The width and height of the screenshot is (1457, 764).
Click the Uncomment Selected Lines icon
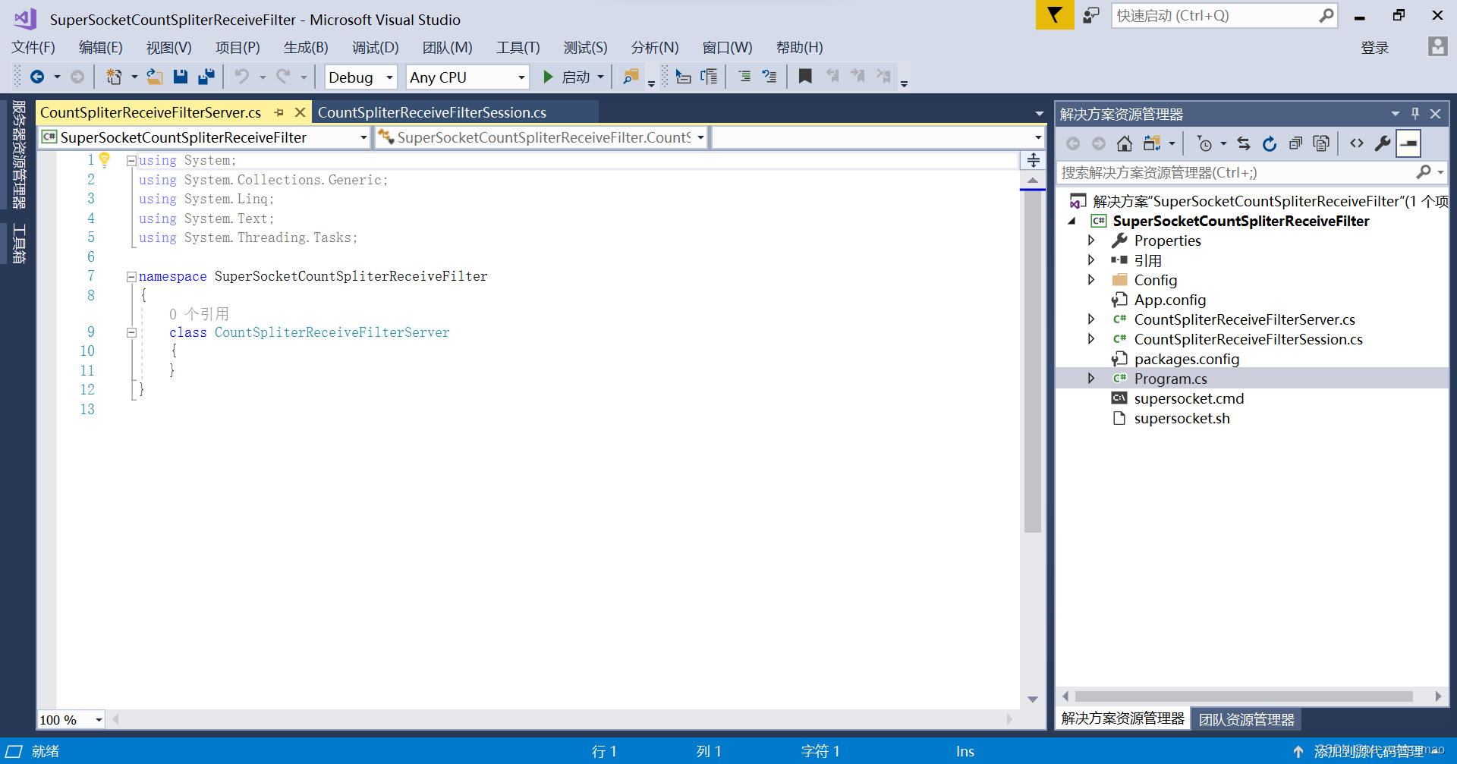(x=769, y=77)
